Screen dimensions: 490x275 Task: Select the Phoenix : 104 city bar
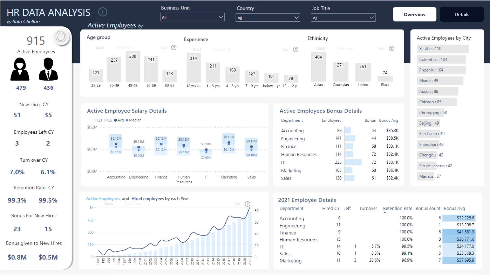point(441,70)
